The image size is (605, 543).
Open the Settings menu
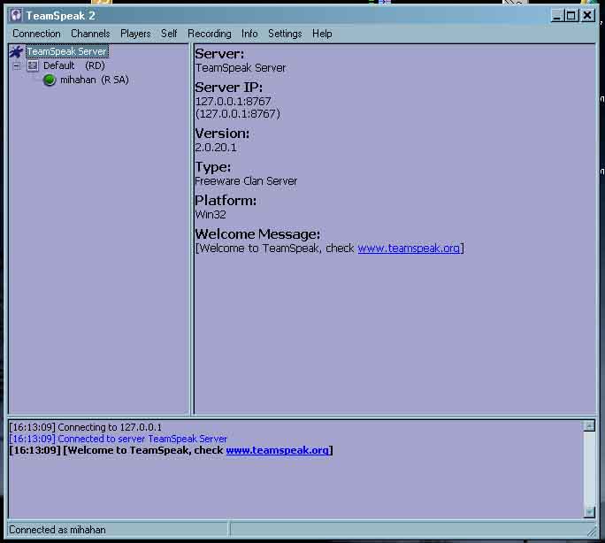(285, 34)
